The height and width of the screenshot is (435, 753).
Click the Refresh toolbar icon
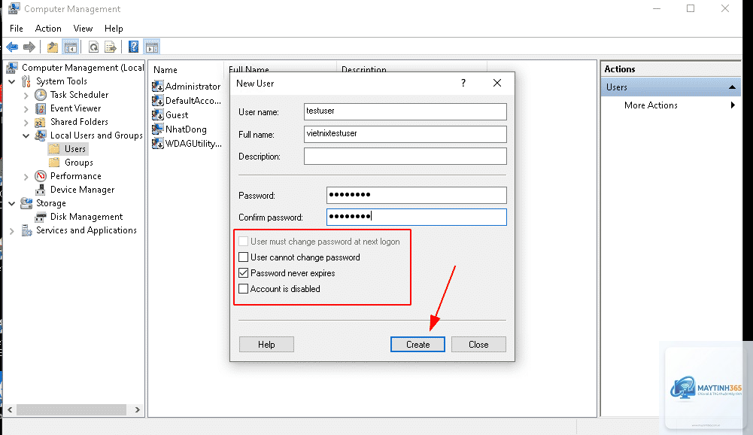93,47
